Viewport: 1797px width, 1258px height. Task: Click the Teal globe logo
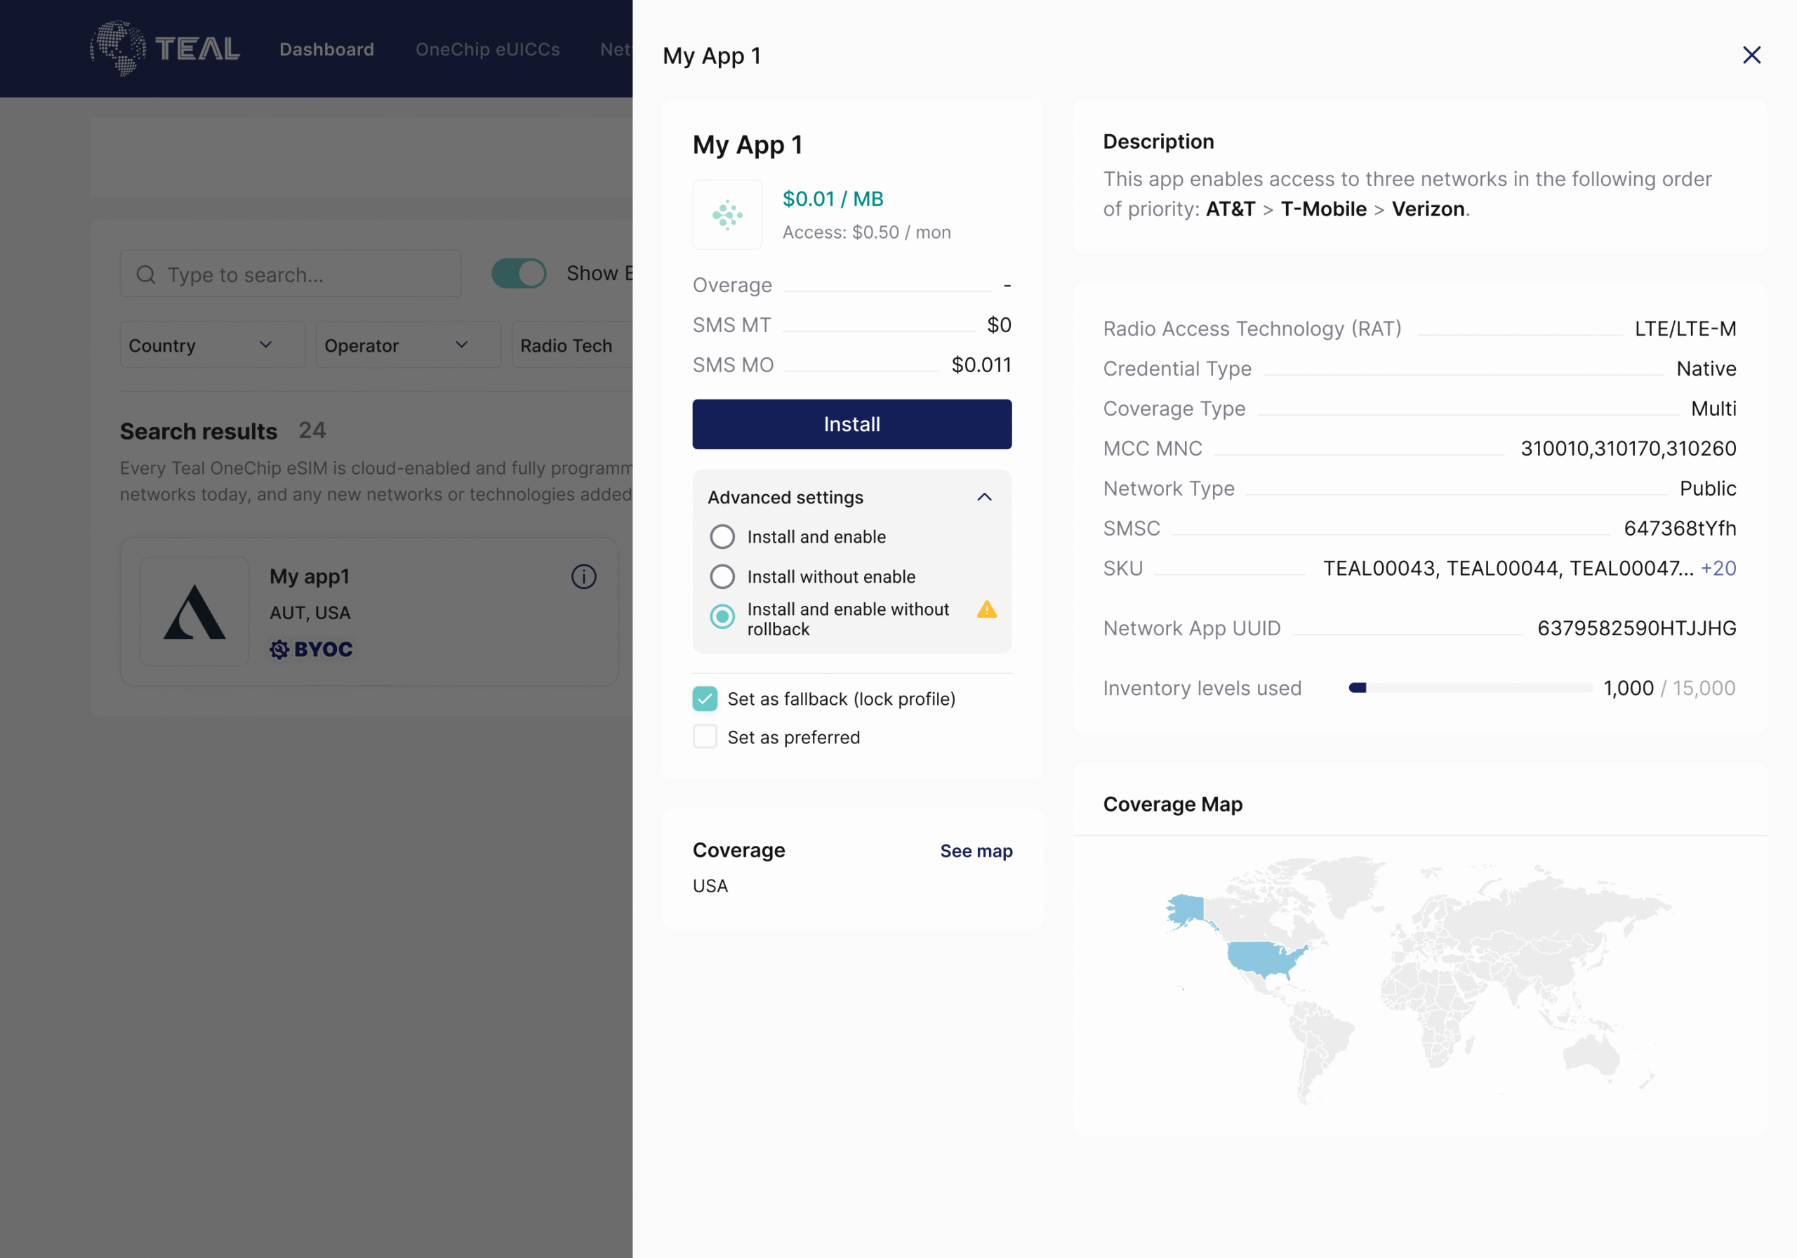(118, 48)
